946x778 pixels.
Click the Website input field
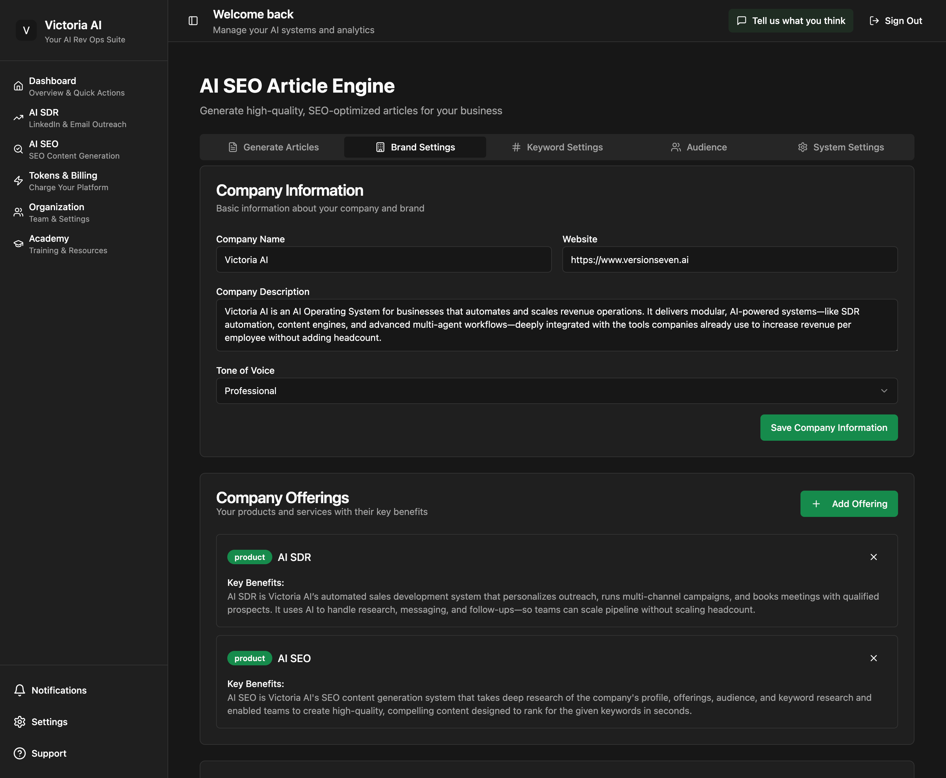pos(730,259)
